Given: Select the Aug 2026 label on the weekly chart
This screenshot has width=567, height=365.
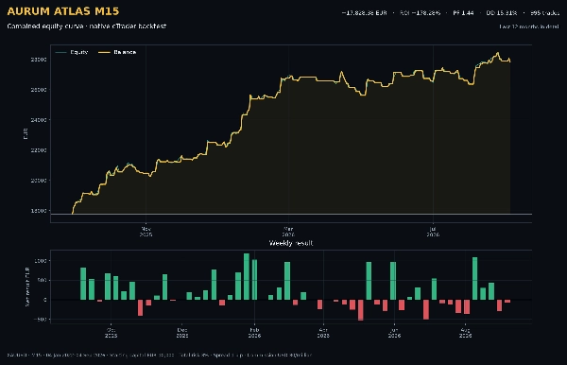Looking at the screenshot, I should tap(465, 333).
